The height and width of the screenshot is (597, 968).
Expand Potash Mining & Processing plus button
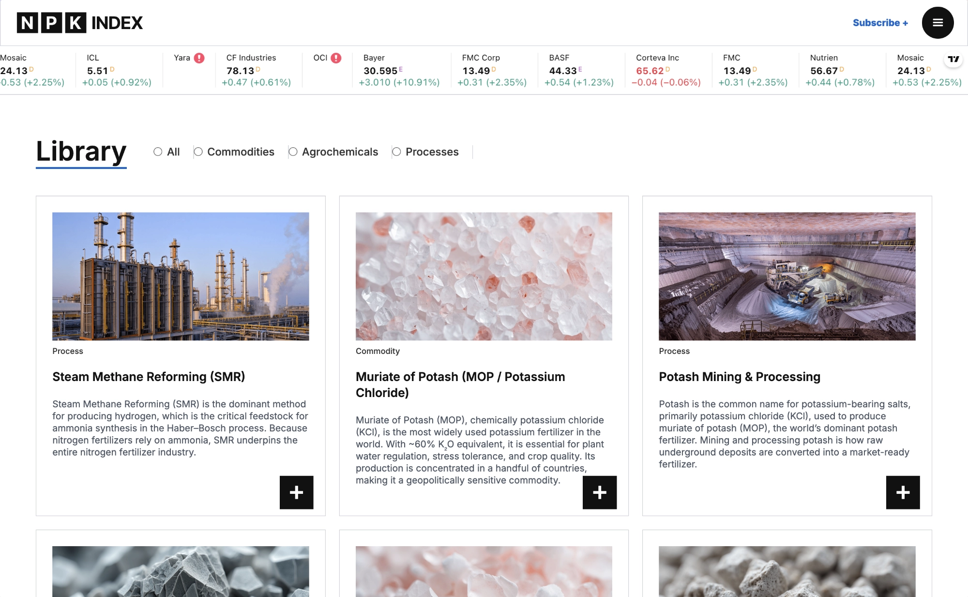(x=902, y=492)
